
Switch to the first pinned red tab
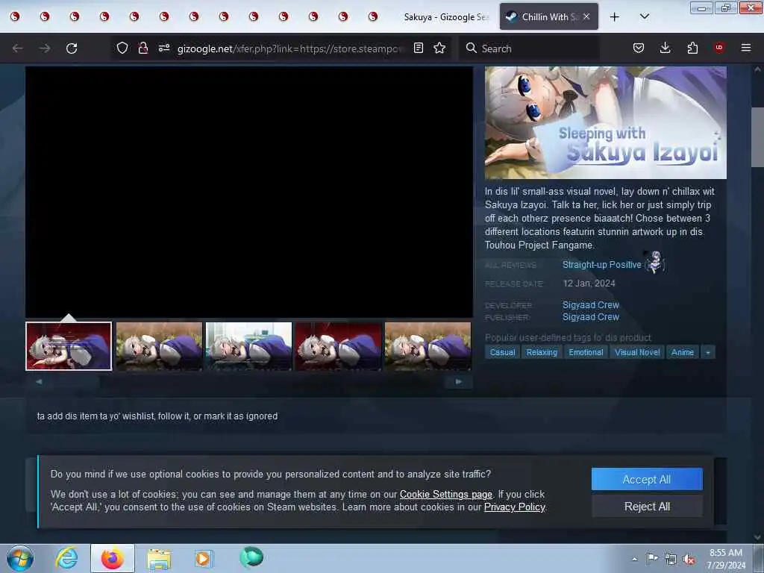tap(15, 16)
